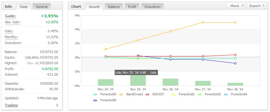Viewport: 270px width, 112px height.
Task: Click the Nov 26 lots bar
Action: (170, 82)
